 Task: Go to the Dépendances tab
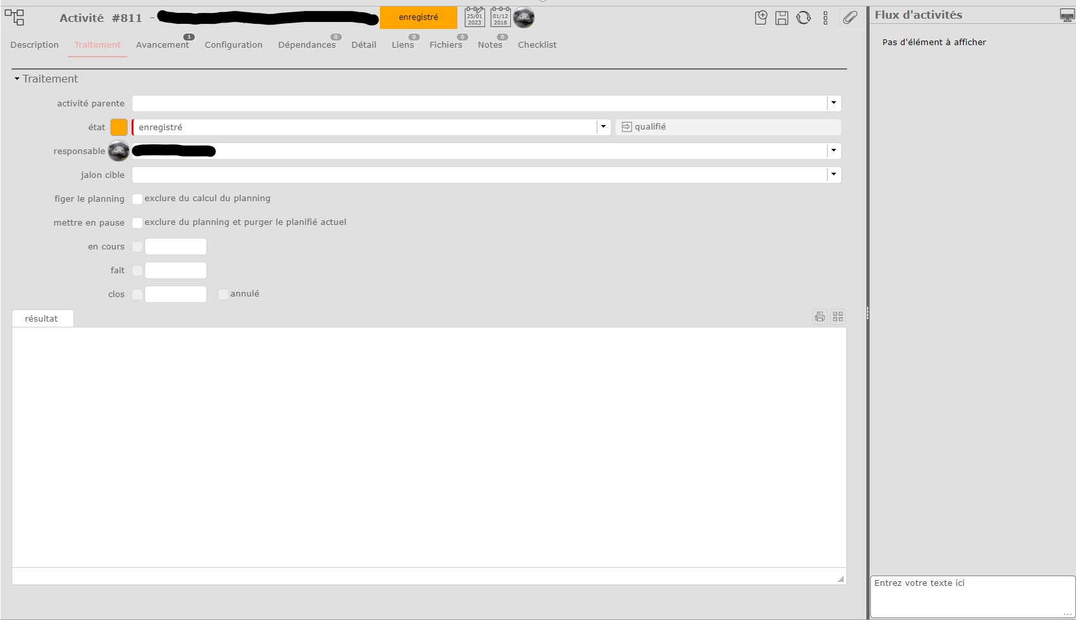307,44
